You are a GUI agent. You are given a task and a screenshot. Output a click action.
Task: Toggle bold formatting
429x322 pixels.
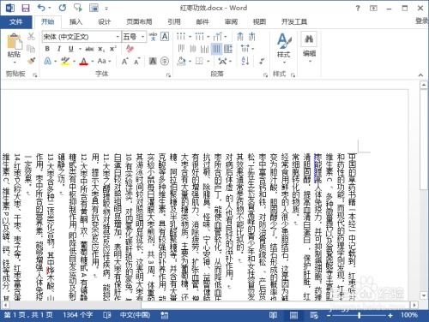pyautogui.click(x=47, y=49)
